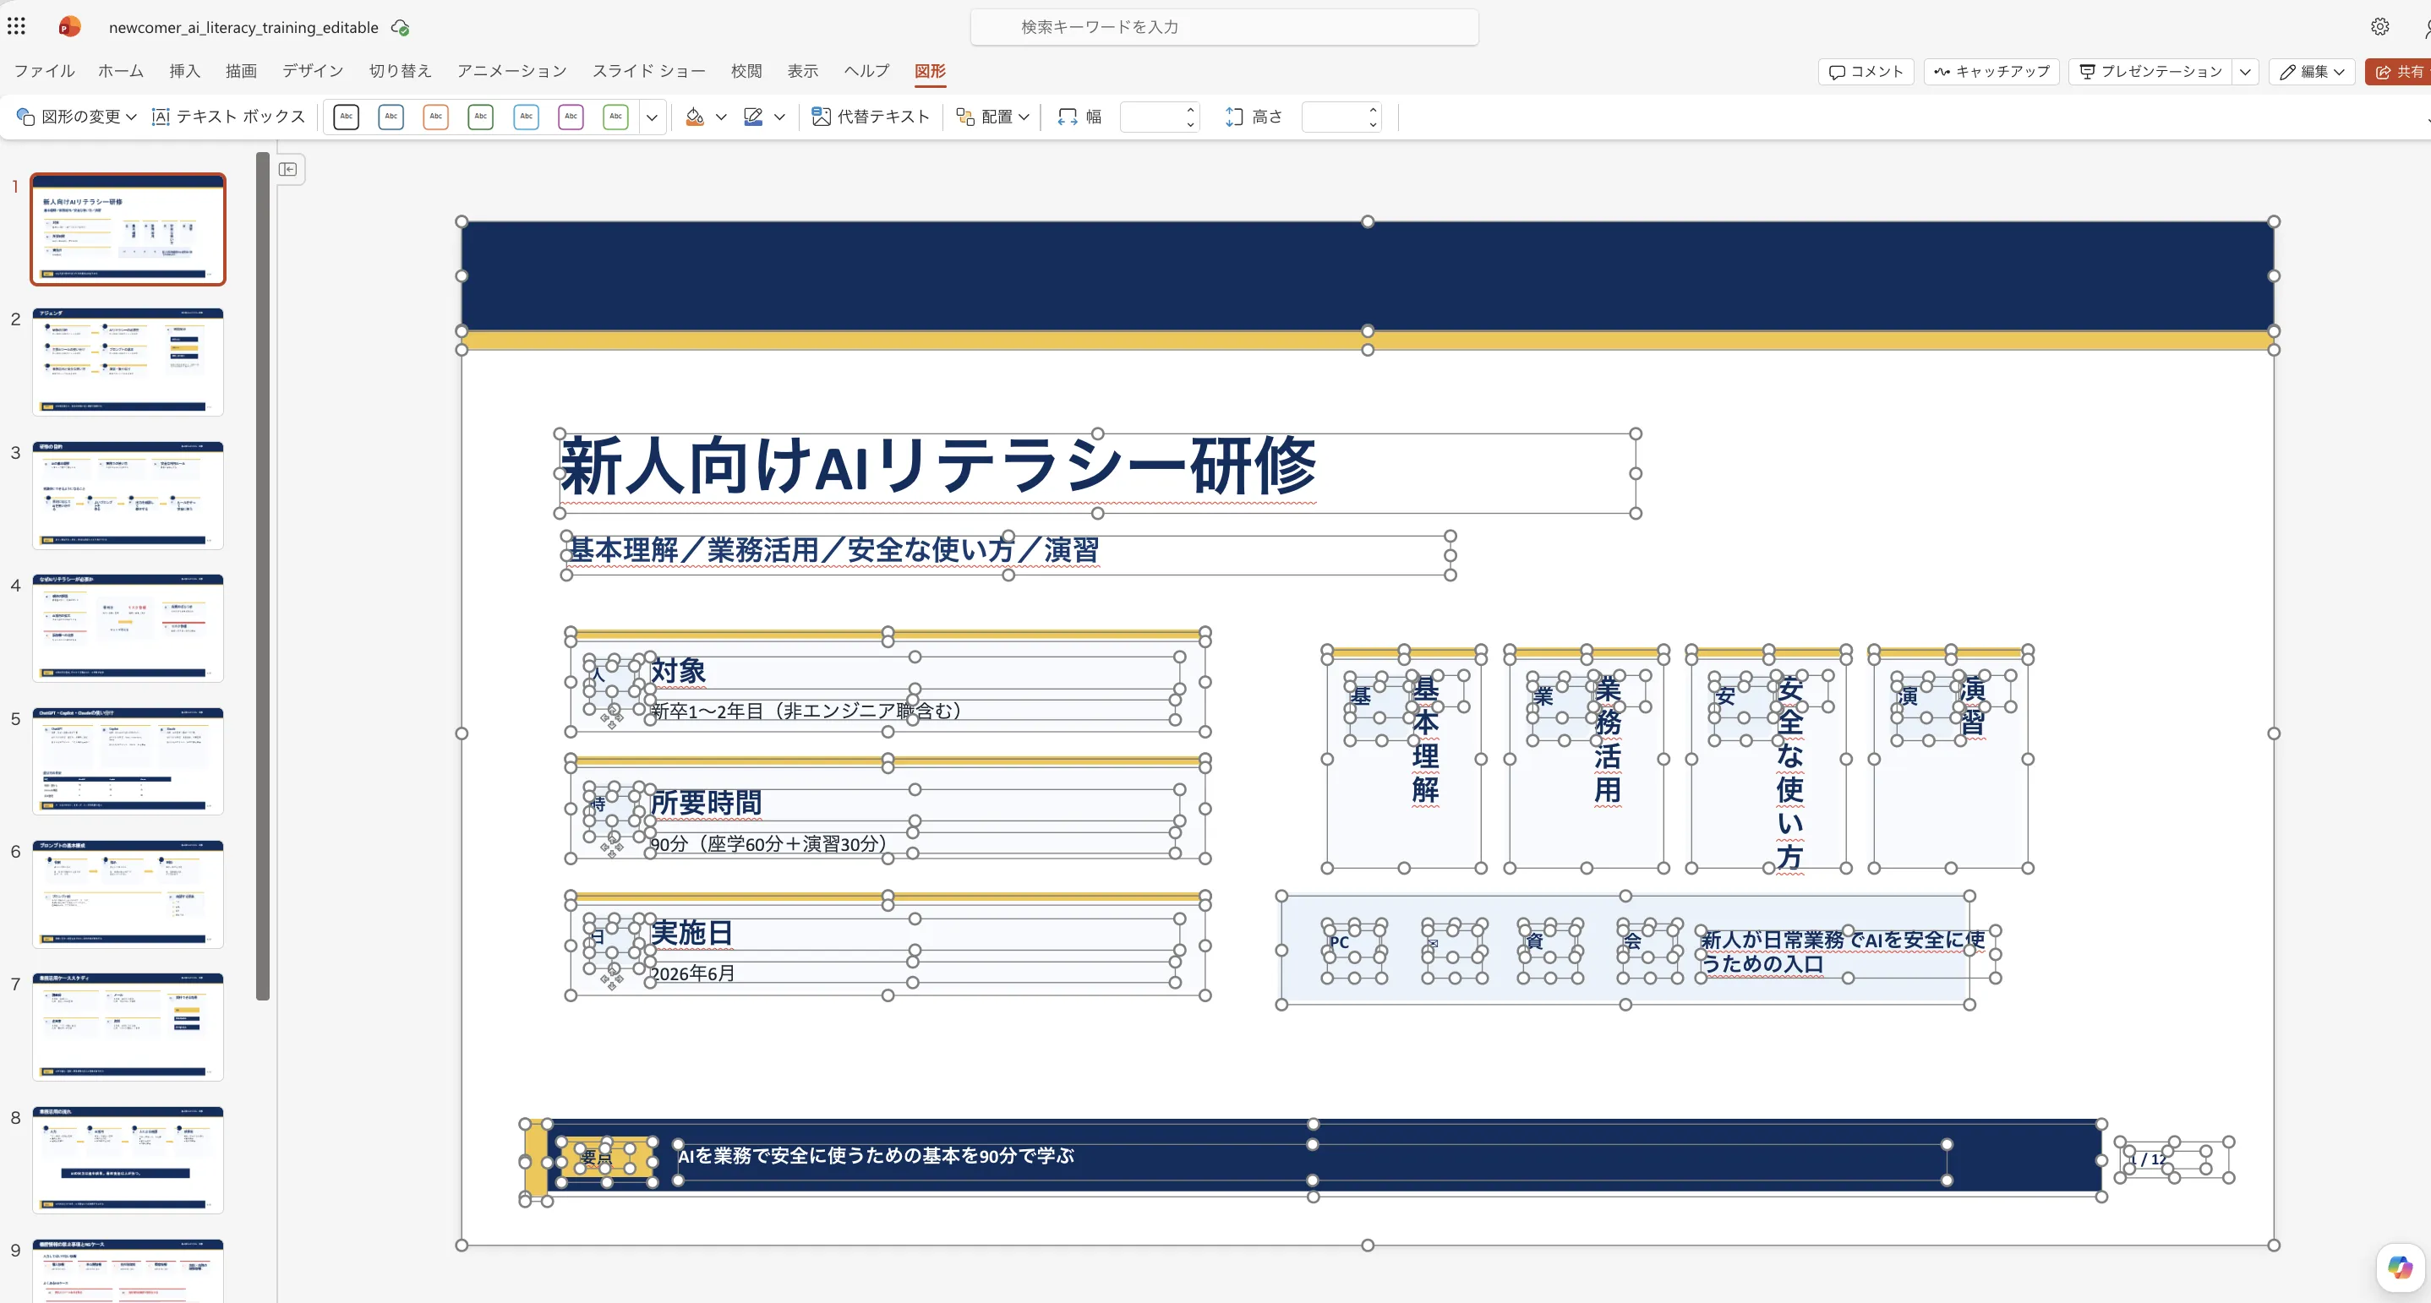Open the 配置 arrange dropdown
The width and height of the screenshot is (2431, 1303).
(993, 116)
